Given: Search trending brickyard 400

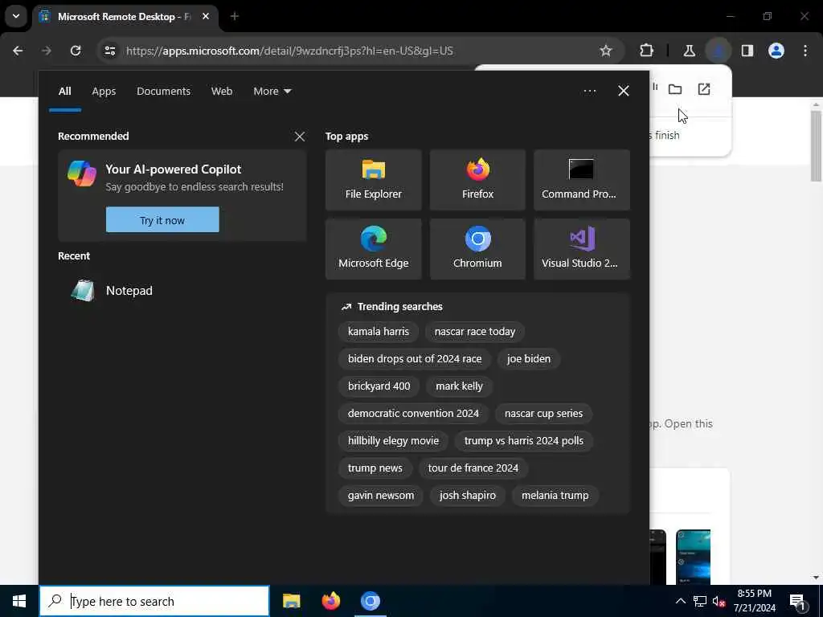Looking at the screenshot, I should coord(379,386).
